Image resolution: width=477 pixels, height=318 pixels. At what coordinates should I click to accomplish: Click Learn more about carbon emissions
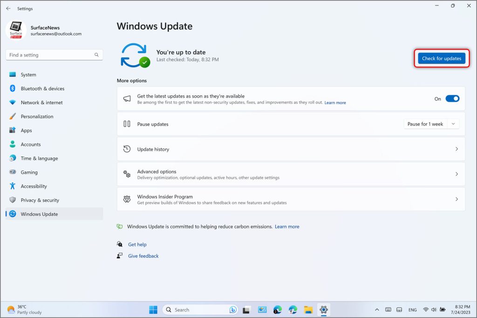click(x=287, y=227)
